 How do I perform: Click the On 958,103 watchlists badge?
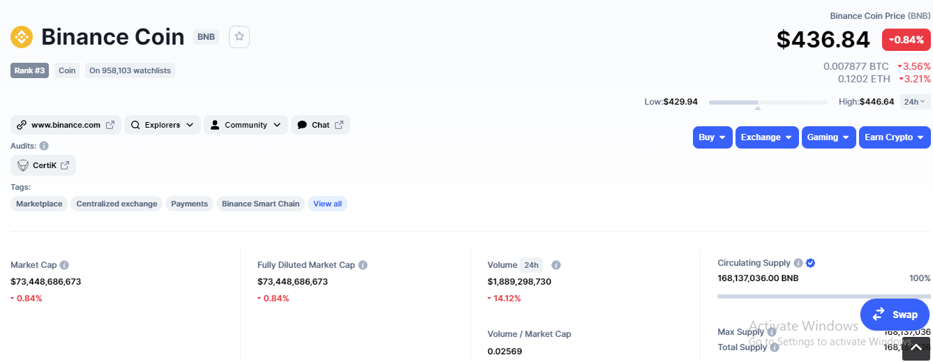pyautogui.click(x=130, y=70)
